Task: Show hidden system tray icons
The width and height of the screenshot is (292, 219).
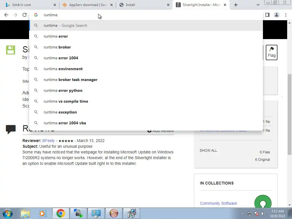Action: coord(242,214)
